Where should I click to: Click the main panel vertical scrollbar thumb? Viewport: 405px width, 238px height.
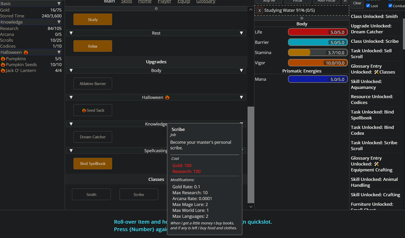(x=251, y=155)
